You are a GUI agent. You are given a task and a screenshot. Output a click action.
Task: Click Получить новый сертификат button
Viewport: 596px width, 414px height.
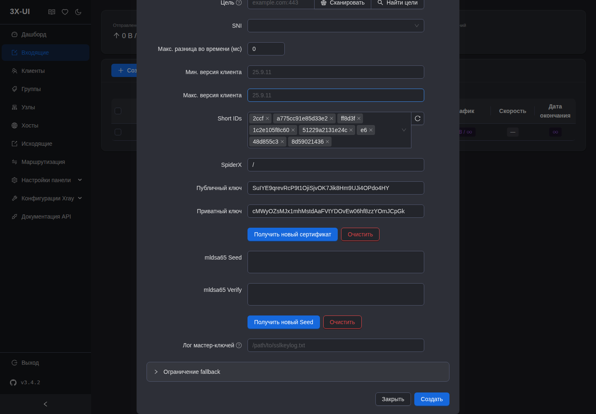[x=293, y=234]
